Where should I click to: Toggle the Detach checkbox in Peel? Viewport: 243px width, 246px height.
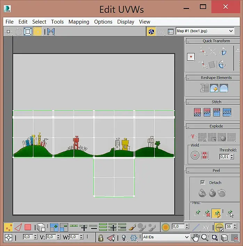pyautogui.click(x=203, y=182)
